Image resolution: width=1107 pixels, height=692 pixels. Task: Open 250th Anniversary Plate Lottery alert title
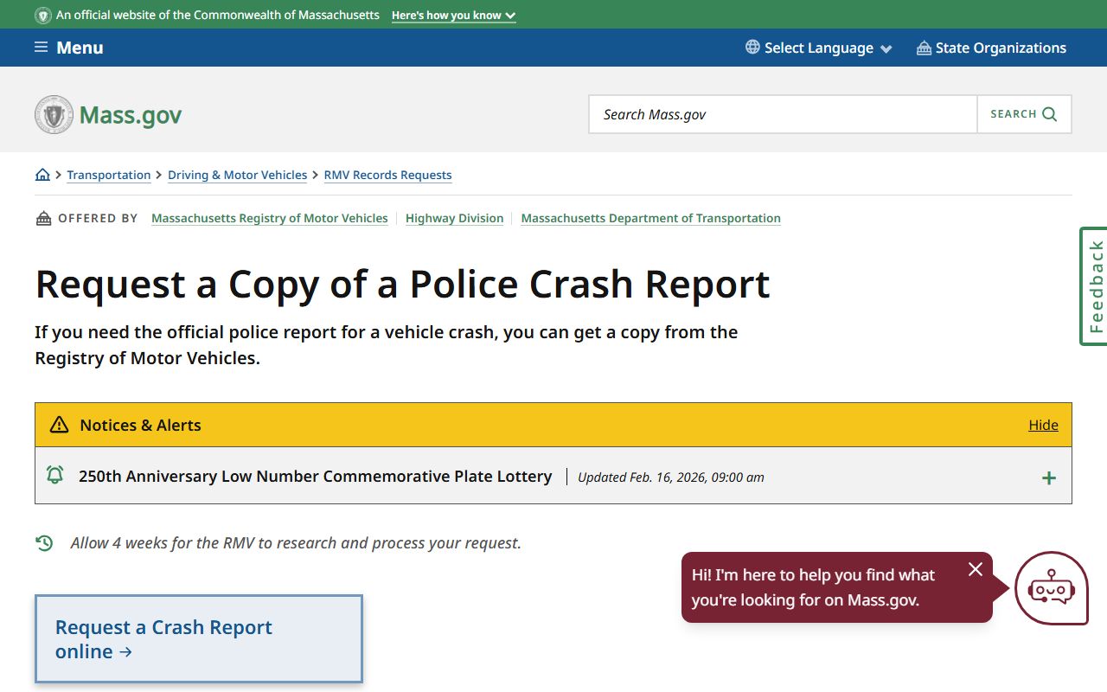pyautogui.click(x=315, y=476)
